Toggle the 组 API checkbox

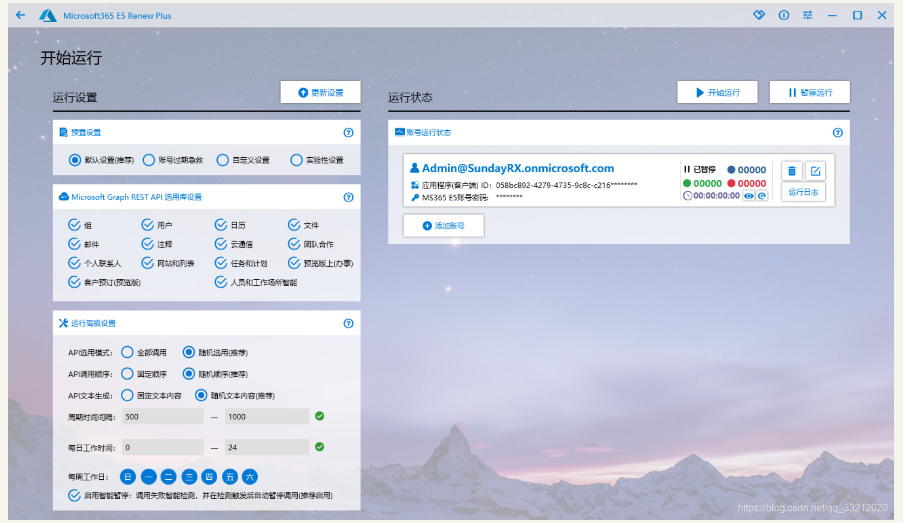pyautogui.click(x=74, y=225)
